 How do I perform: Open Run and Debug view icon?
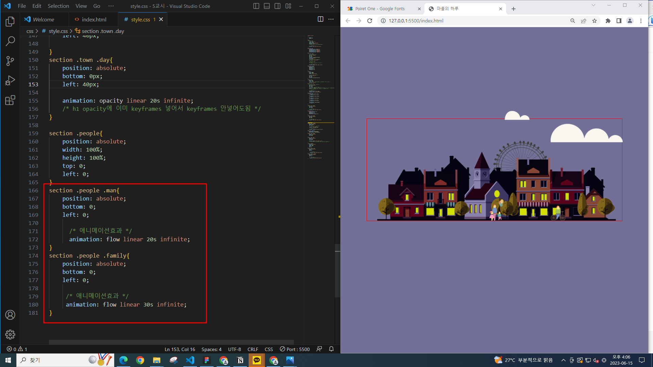pyautogui.click(x=10, y=81)
